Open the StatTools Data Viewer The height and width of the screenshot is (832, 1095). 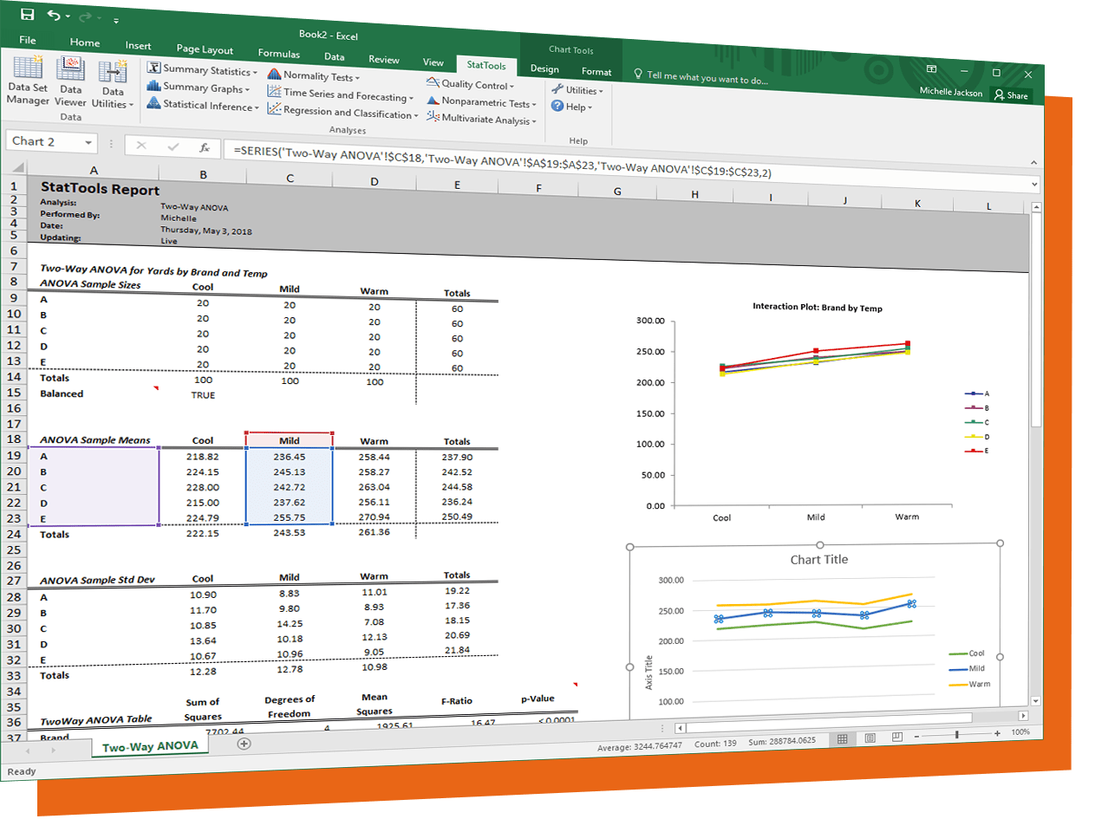[70, 82]
